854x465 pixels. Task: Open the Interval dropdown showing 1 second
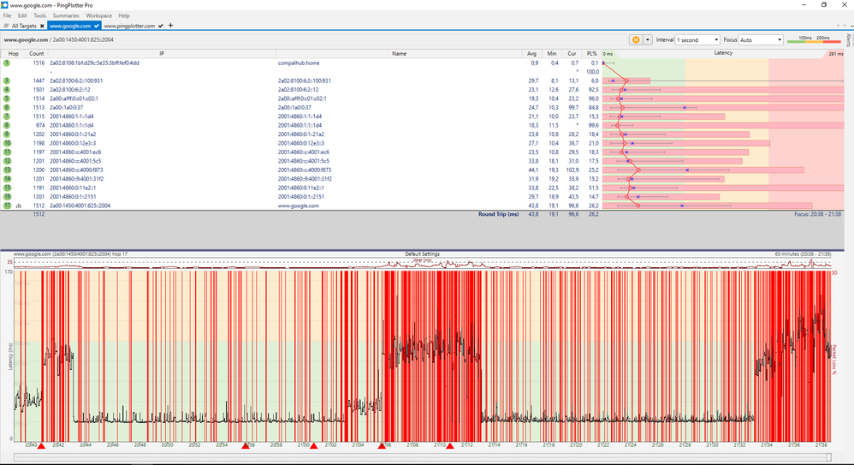(x=697, y=39)
